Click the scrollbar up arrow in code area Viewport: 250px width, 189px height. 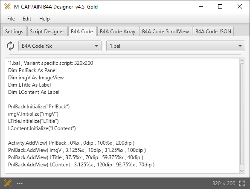(x=242, y=60)
